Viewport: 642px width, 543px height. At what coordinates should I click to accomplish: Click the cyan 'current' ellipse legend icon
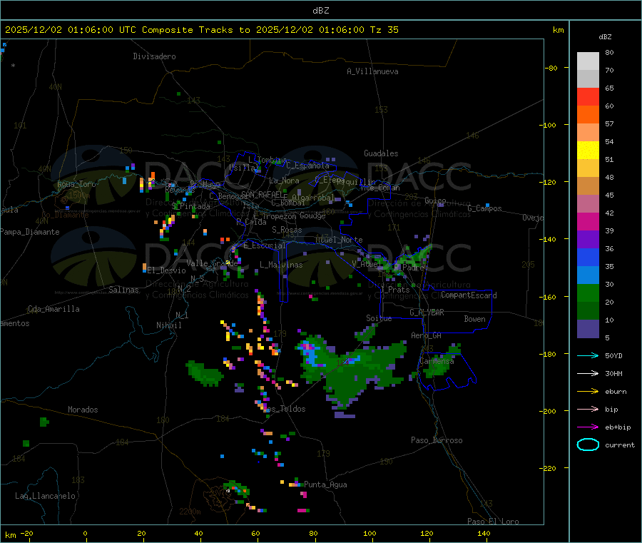pyautogui.click(x=588, y=445)
